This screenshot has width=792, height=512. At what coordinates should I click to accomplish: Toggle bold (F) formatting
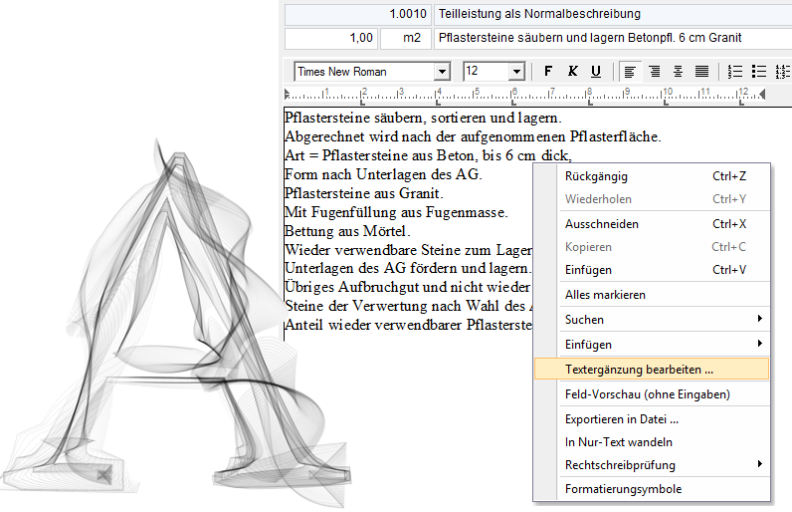point(548,72)
